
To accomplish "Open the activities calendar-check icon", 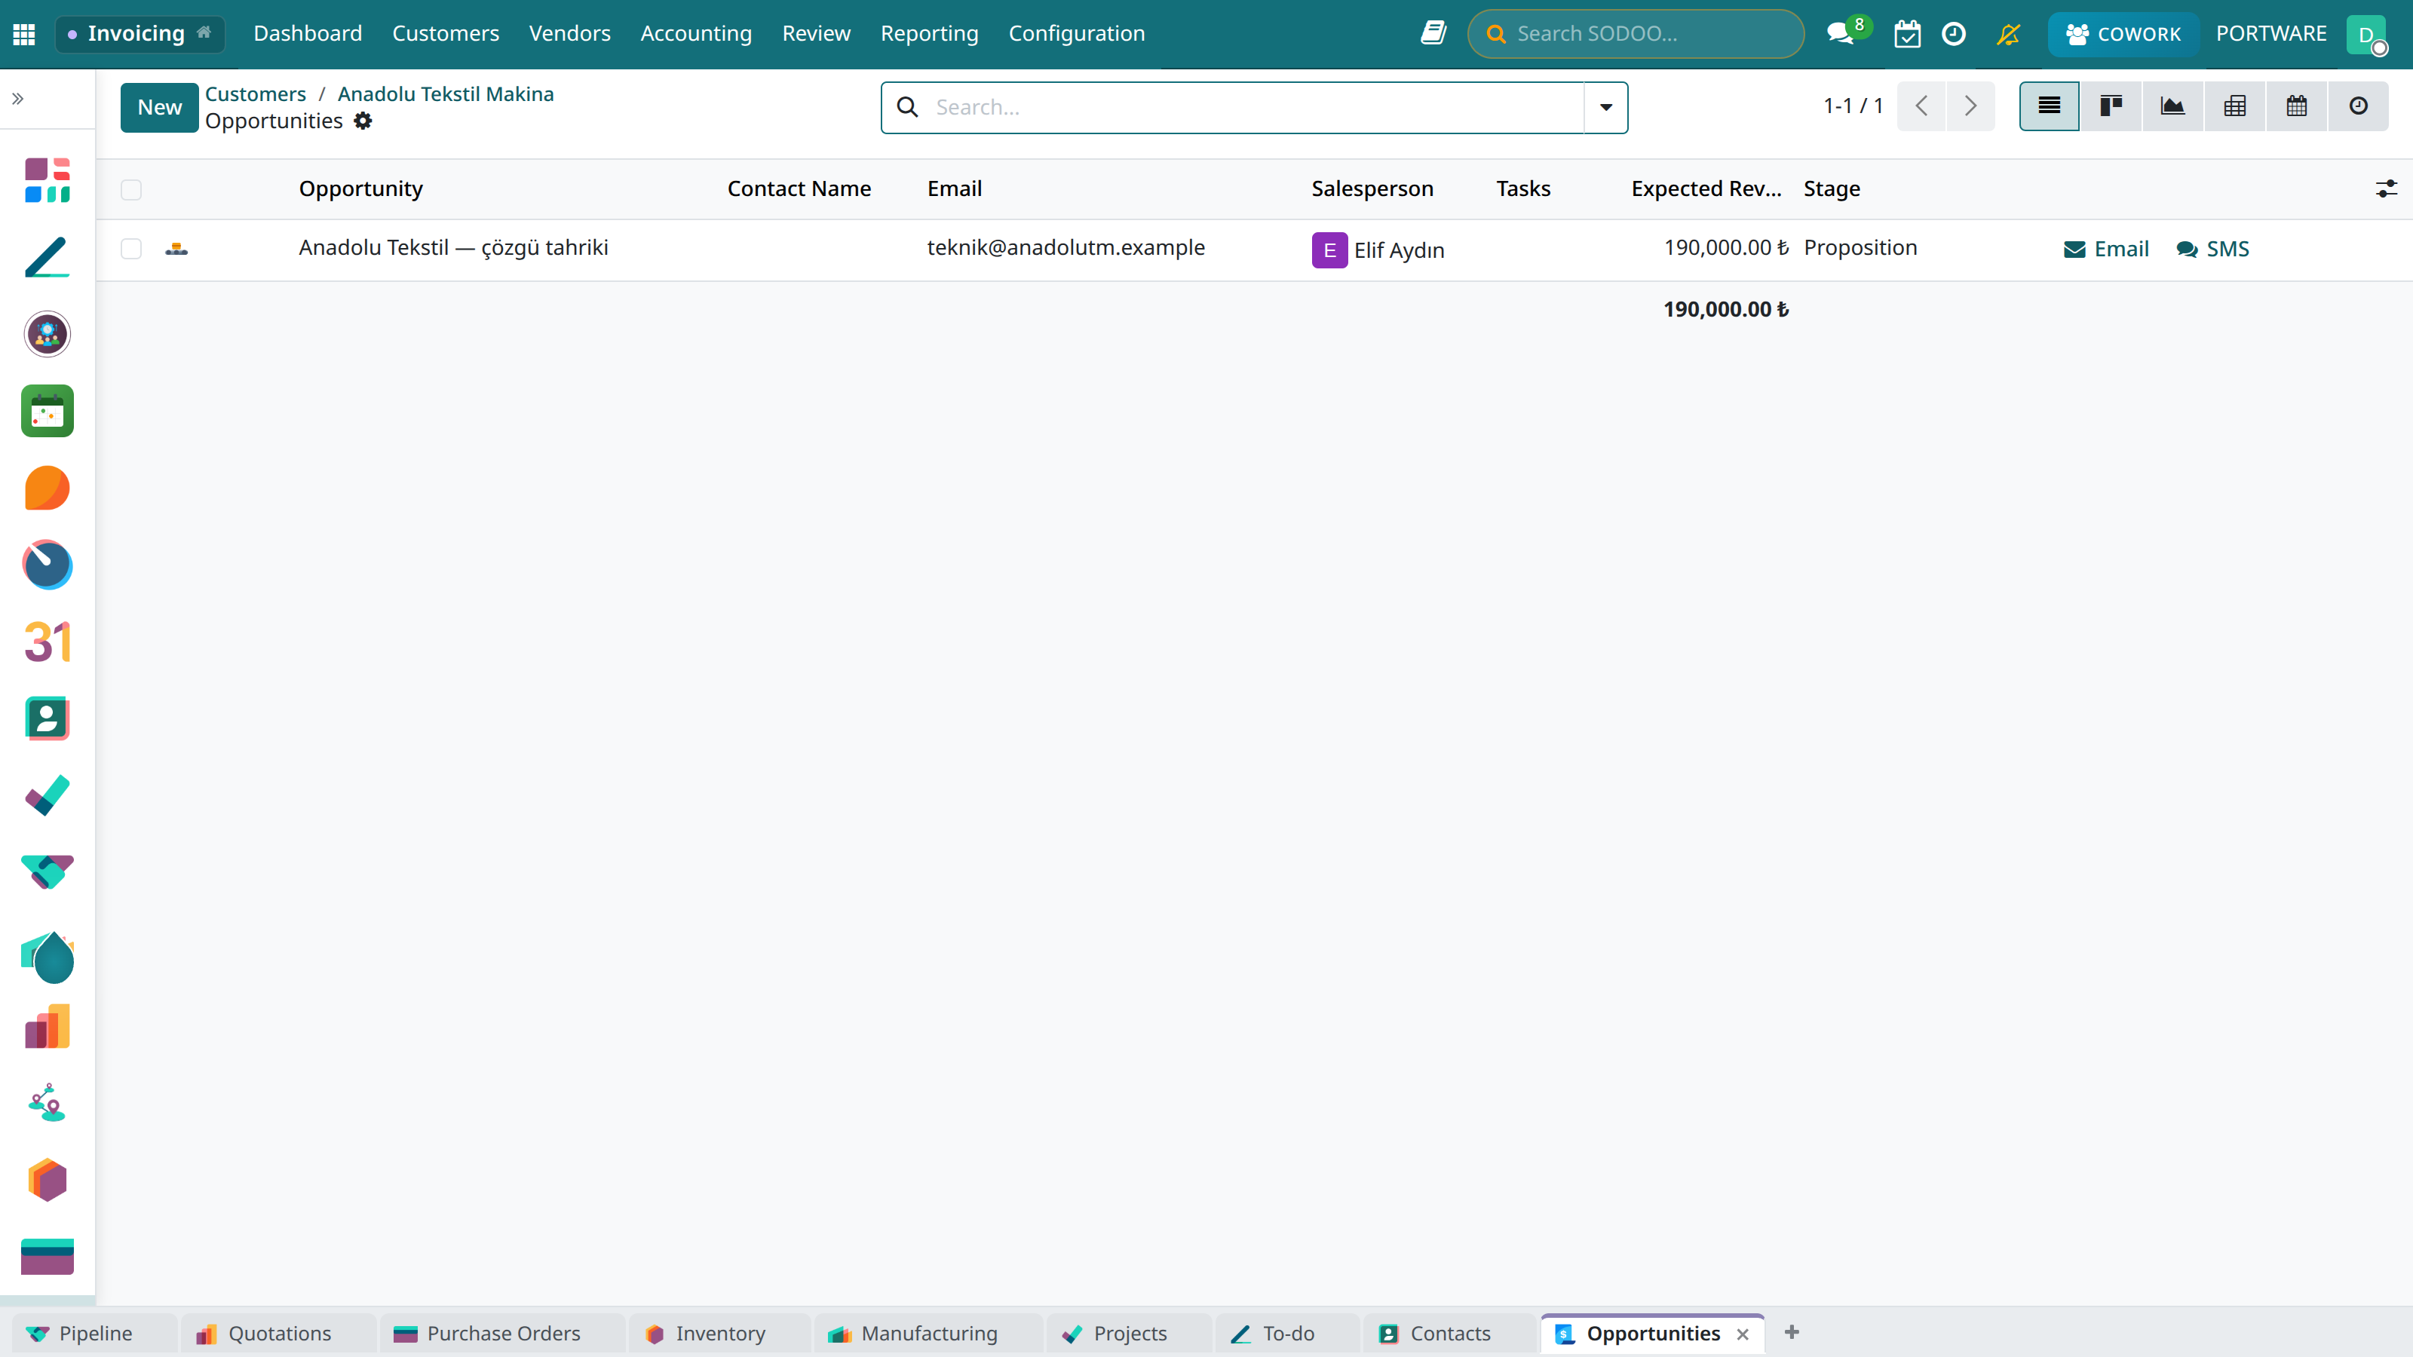I will 1907,34.
